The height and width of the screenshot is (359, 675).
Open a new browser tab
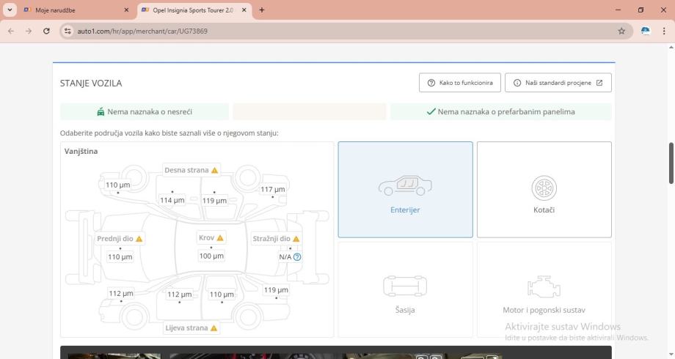tap(262, 10)
